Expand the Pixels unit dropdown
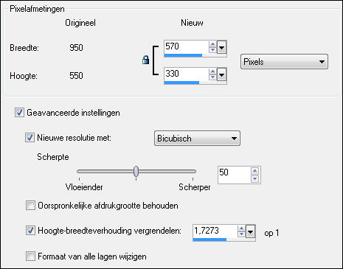The image size is (343, 269). [x=284, y=62]
